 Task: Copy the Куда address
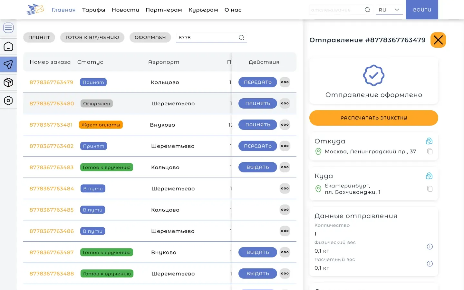tap(430, 189)
